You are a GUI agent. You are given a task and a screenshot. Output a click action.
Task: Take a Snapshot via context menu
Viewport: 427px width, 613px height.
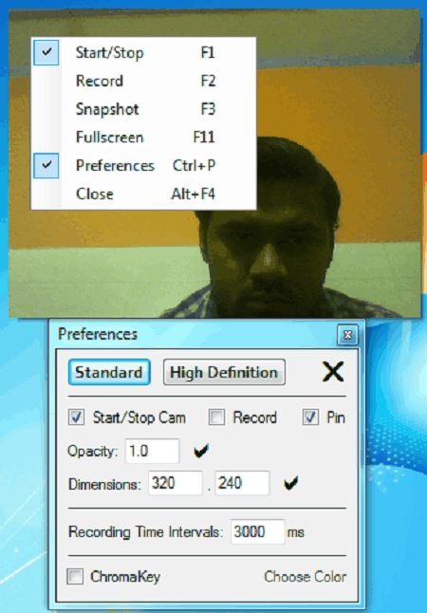click(x=144, y=109)
